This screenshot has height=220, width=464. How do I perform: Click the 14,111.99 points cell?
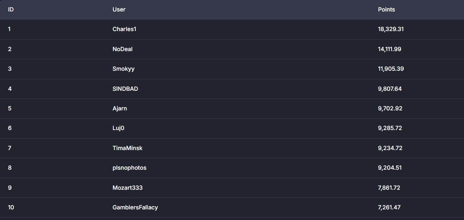tap(390, 49)
